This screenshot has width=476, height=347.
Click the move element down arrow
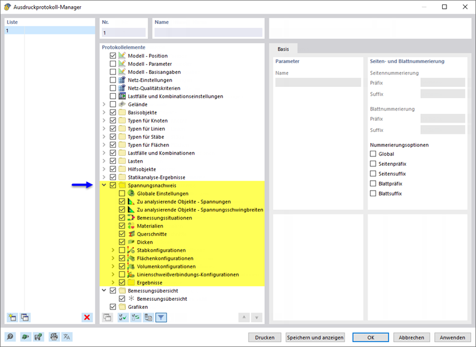click(x=257, y=317)
